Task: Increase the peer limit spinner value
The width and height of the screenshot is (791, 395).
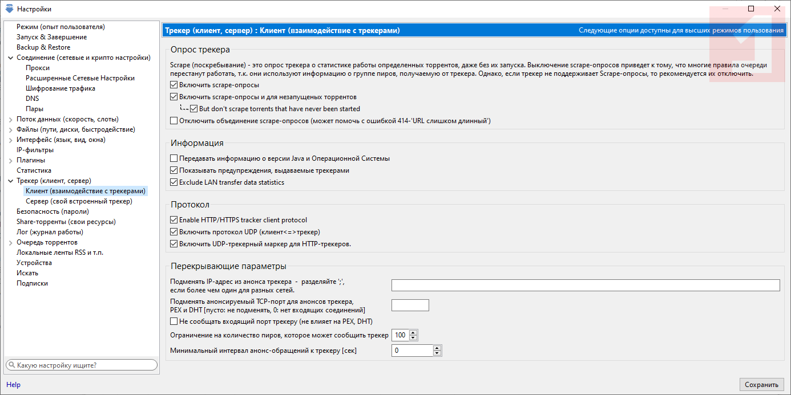Action: click(x=414, y=333)
